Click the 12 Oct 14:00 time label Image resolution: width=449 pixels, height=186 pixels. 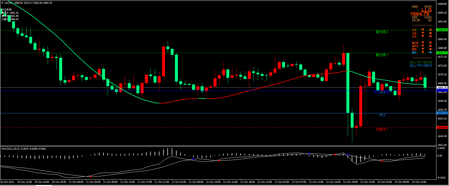point(230,182)
